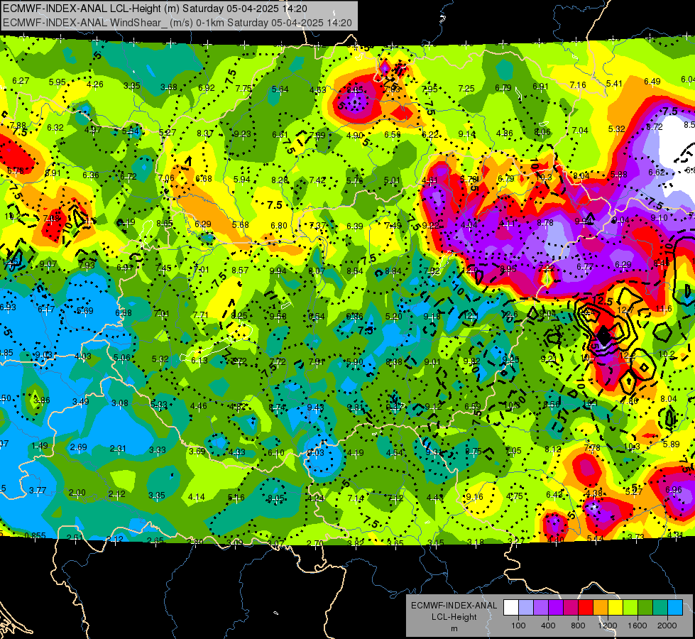This screenshot has width=695, height=639.
Task: Click the wind shear value 4.03
Action: click(82, 356)
